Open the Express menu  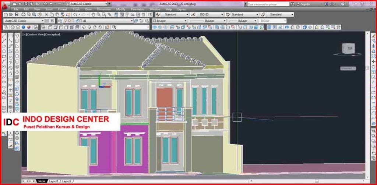[182, 9]
